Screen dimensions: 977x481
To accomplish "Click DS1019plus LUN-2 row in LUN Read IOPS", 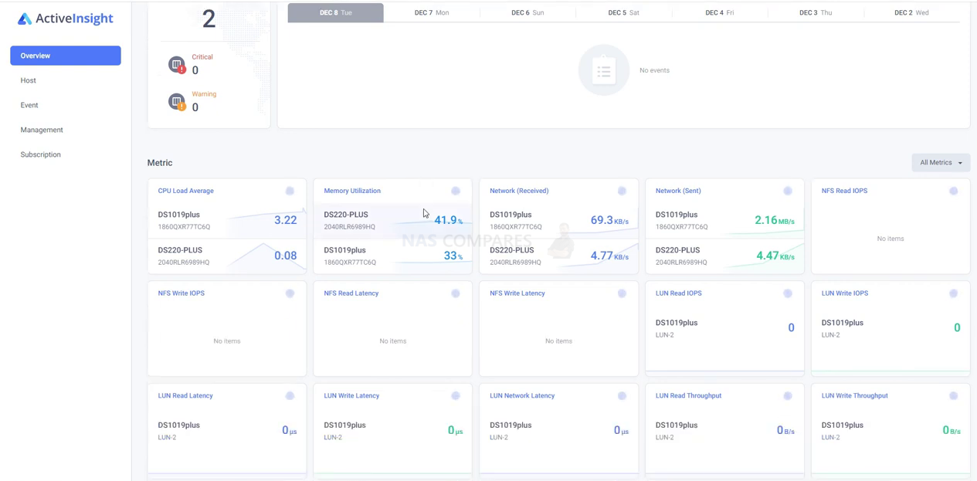I will tap(724, 328).
